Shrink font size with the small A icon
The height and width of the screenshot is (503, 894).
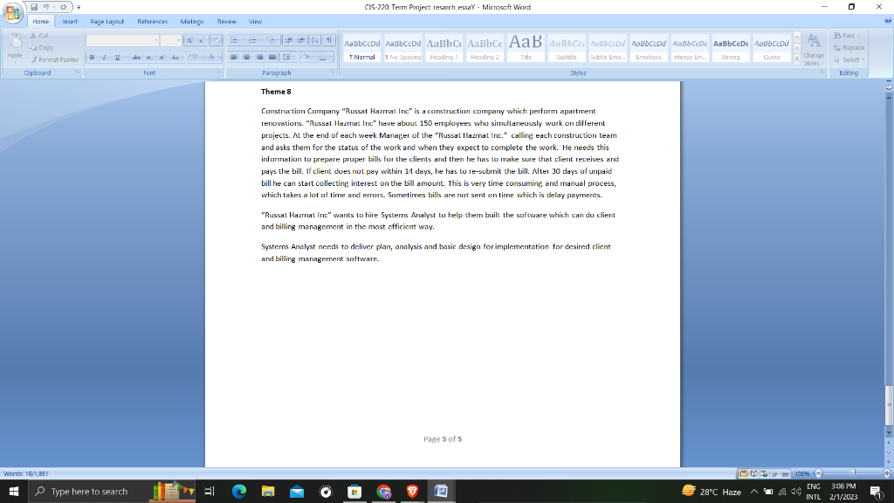(x=202, y=40)
